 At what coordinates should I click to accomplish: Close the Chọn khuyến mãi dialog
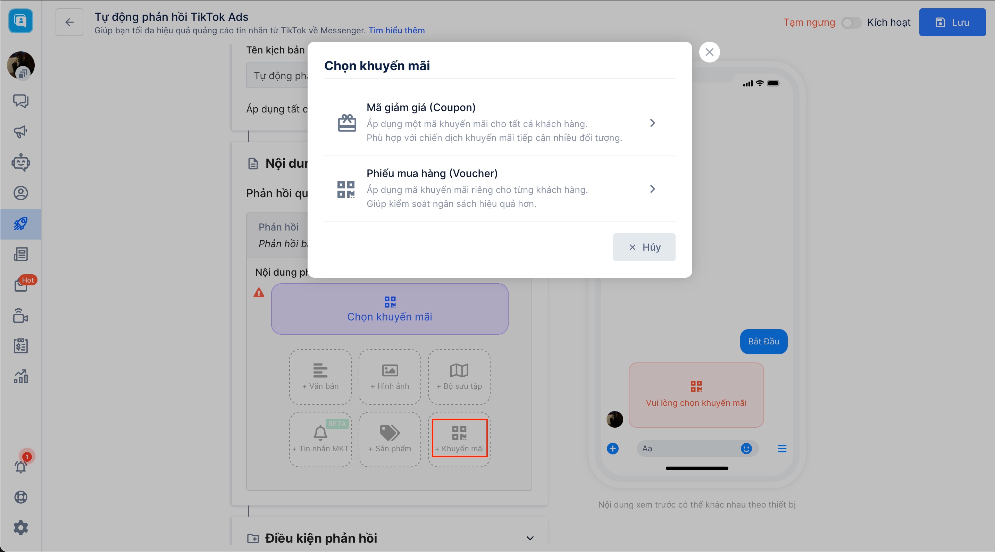709,52
